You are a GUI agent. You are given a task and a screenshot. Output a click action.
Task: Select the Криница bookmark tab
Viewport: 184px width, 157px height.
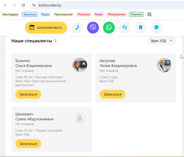tap(30, 14)
